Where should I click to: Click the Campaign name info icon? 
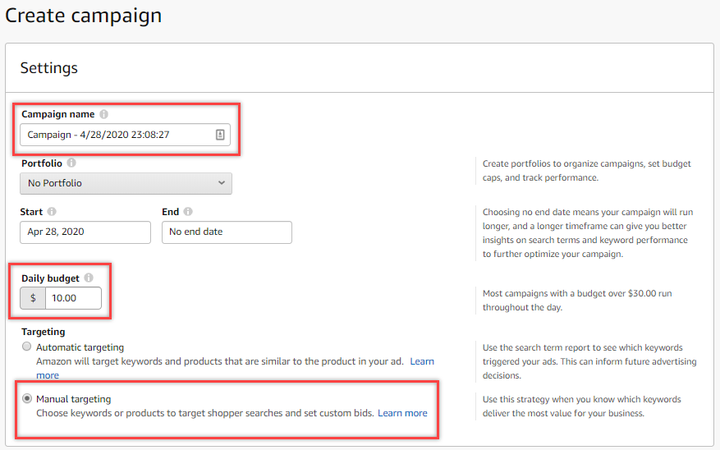coord(104,114)
